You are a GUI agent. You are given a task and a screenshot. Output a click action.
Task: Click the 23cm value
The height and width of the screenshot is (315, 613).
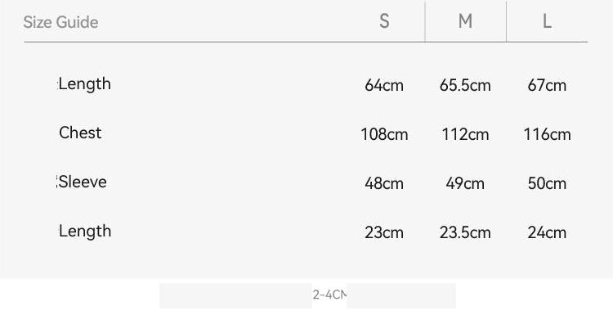pyautogui.click(x=384, y=233)
